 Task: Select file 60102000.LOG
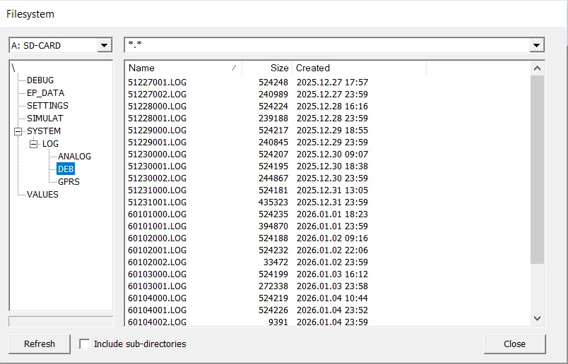158,238
